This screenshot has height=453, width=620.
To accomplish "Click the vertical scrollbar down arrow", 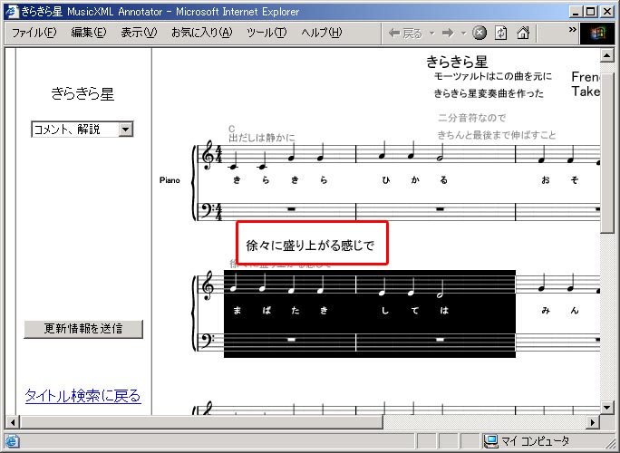I will pos(606,407).
